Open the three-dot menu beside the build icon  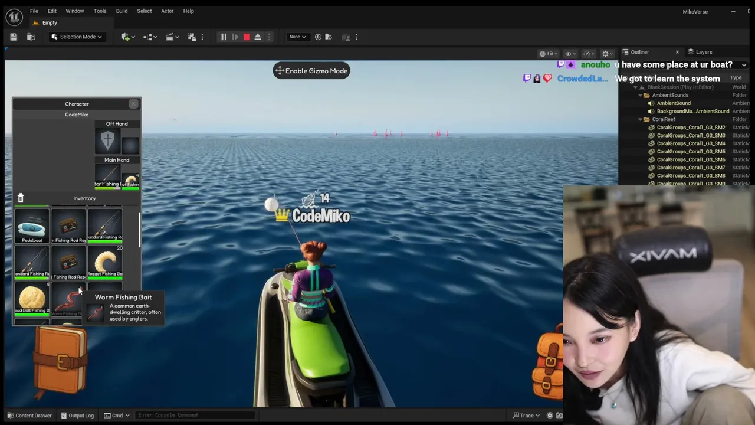tap(202, 37)
